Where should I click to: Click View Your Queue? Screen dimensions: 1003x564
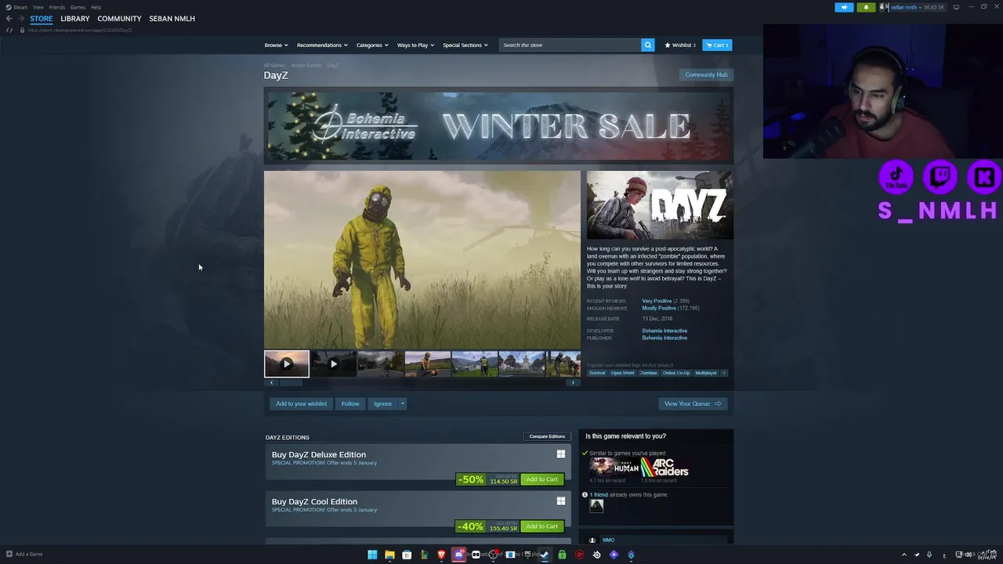click(x=693, y=403)
